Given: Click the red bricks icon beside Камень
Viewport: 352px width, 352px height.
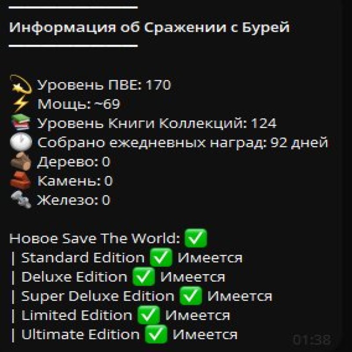Looking at the screenshot, I should tap(20, 180).
